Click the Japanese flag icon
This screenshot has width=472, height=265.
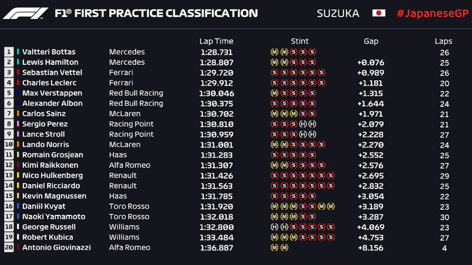(x=379, y=13)
